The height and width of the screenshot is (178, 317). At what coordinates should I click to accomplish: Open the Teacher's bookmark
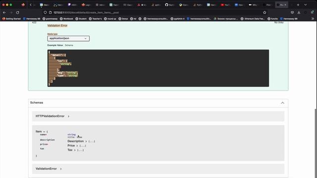point(95,19)
